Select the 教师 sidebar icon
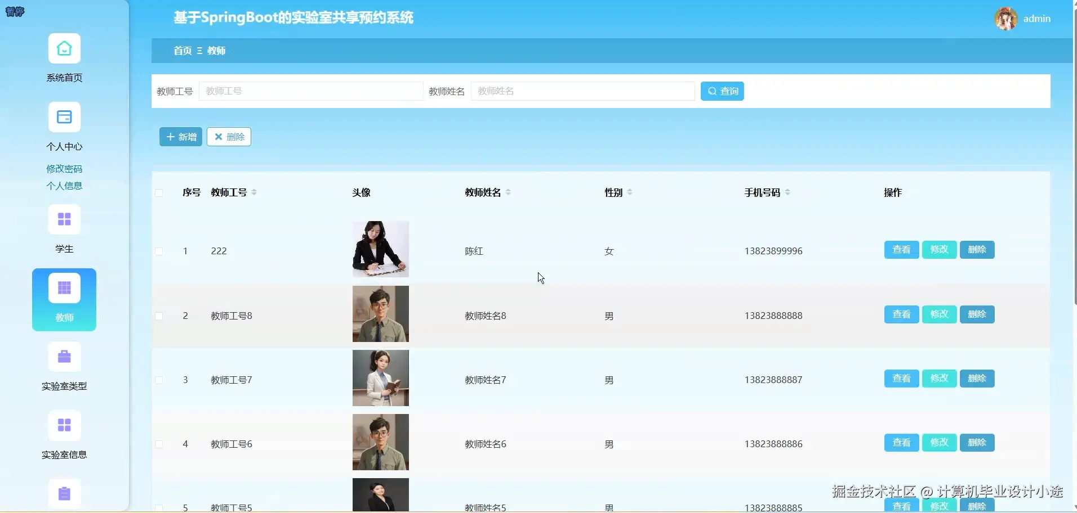Screen dimensions: 1077x513 pos(64,288)
